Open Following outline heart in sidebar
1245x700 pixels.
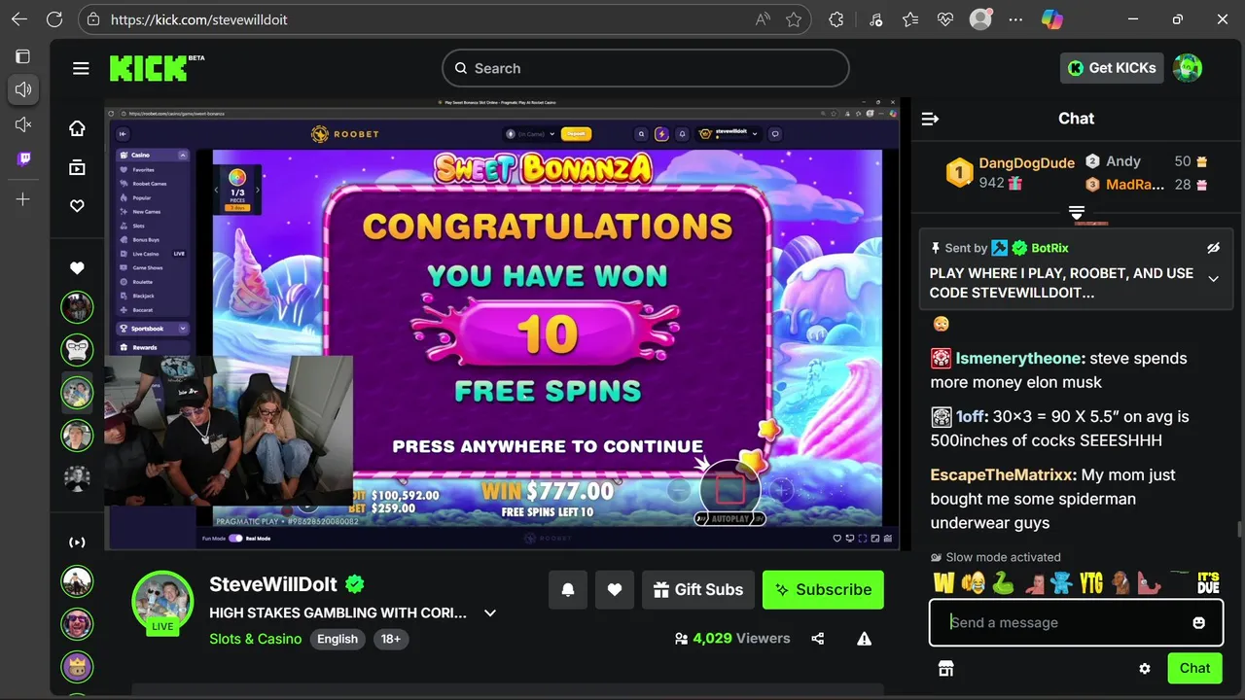[77, 206]
